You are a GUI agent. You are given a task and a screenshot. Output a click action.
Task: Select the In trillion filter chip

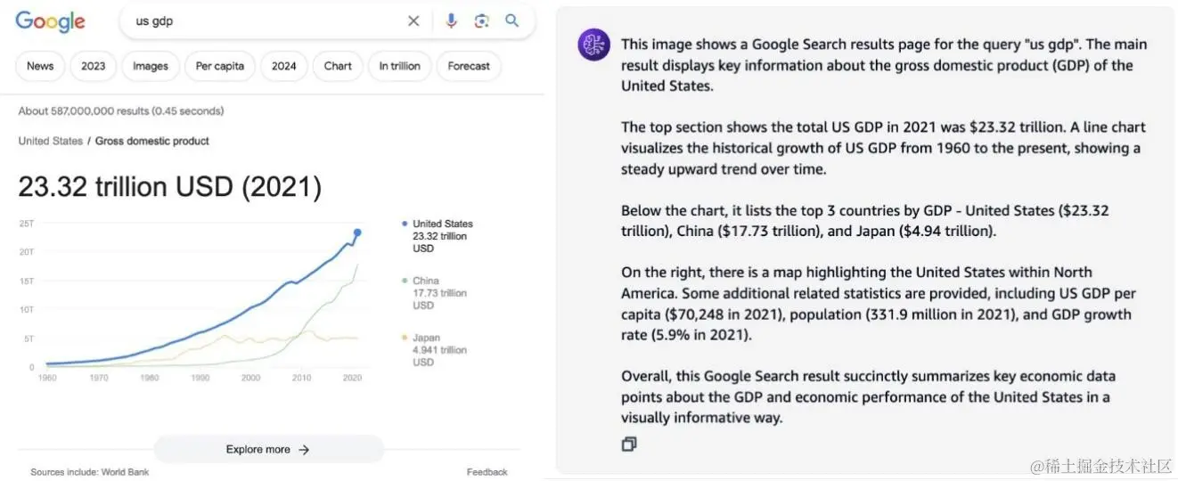click(x=400, y=66)
